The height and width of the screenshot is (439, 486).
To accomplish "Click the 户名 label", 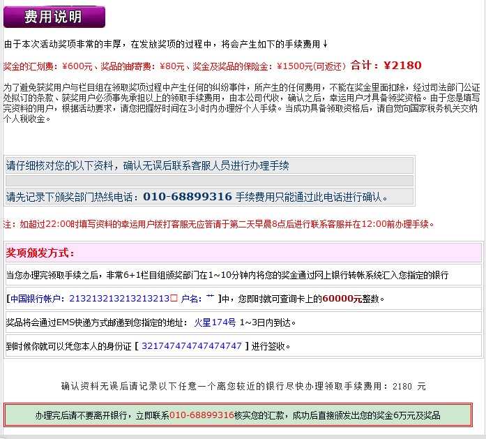I will point(191,299).
